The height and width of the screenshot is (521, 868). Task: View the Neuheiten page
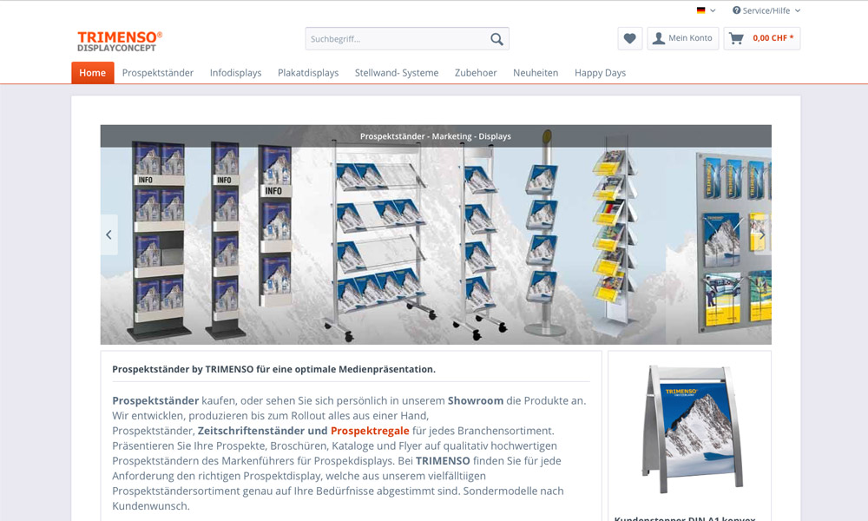536,73
